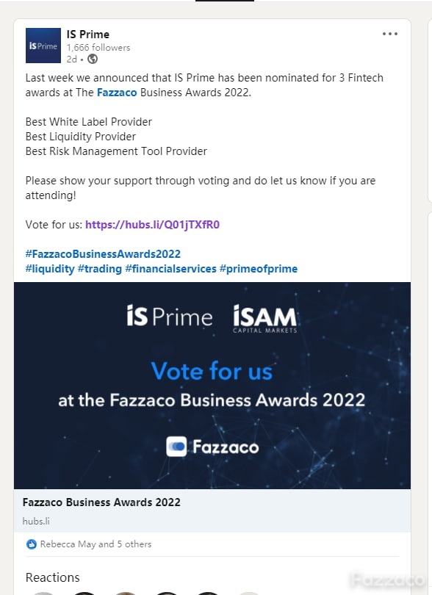
Task: Select the #FazzacoBusinessAwards2022 hashtag
Action: click(x=104, y=254)
